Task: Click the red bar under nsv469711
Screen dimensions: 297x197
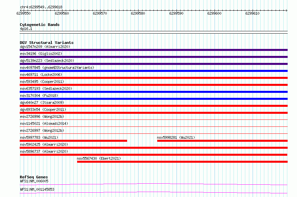Action: click(154, 78)
